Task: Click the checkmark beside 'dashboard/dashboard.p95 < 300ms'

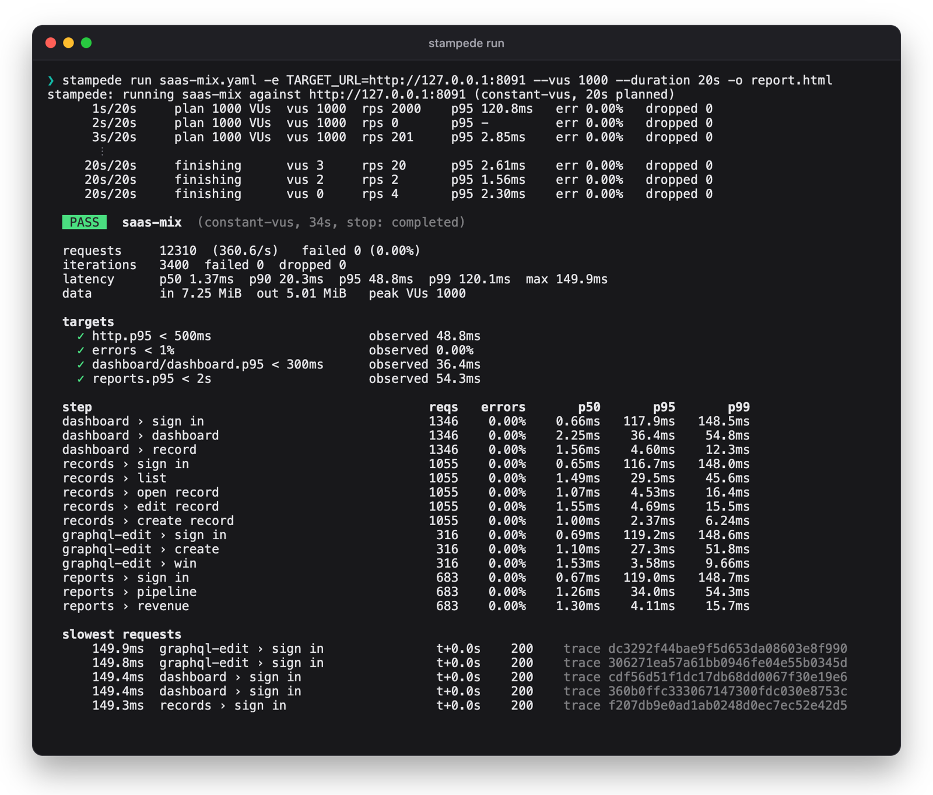Action: 81,364
